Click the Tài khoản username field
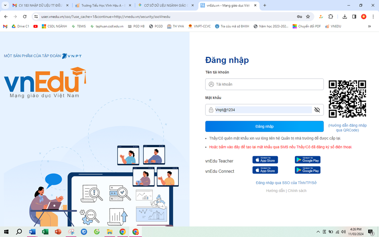 264,84
